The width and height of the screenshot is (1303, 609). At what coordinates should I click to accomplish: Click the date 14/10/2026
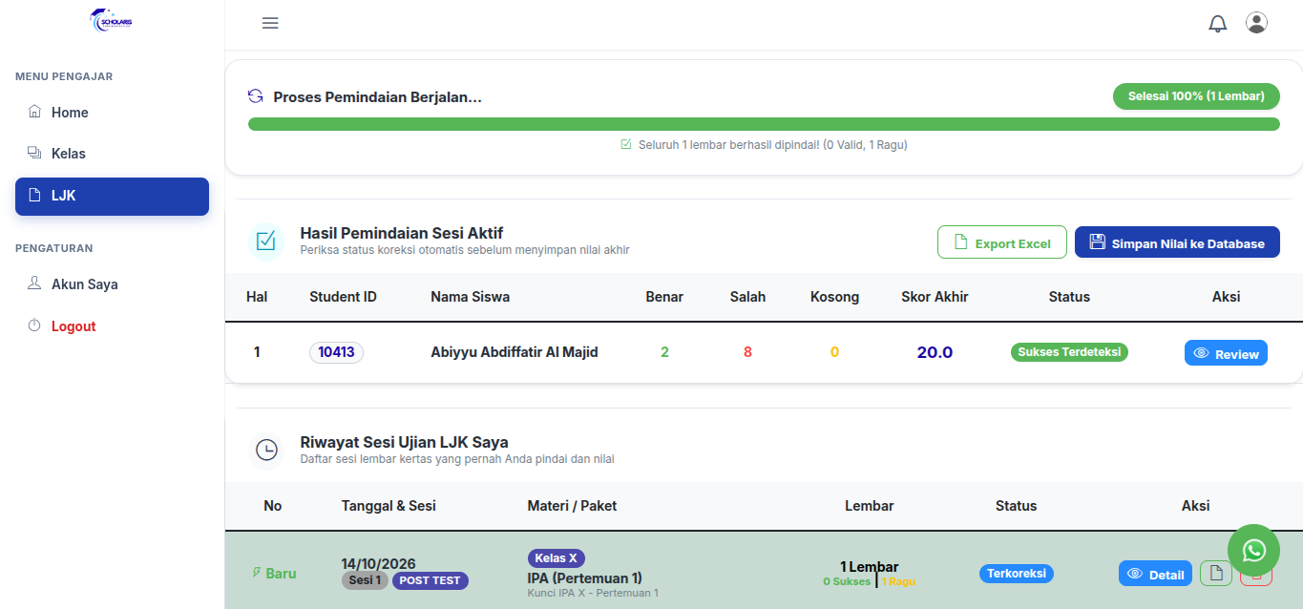pos(379,563)
